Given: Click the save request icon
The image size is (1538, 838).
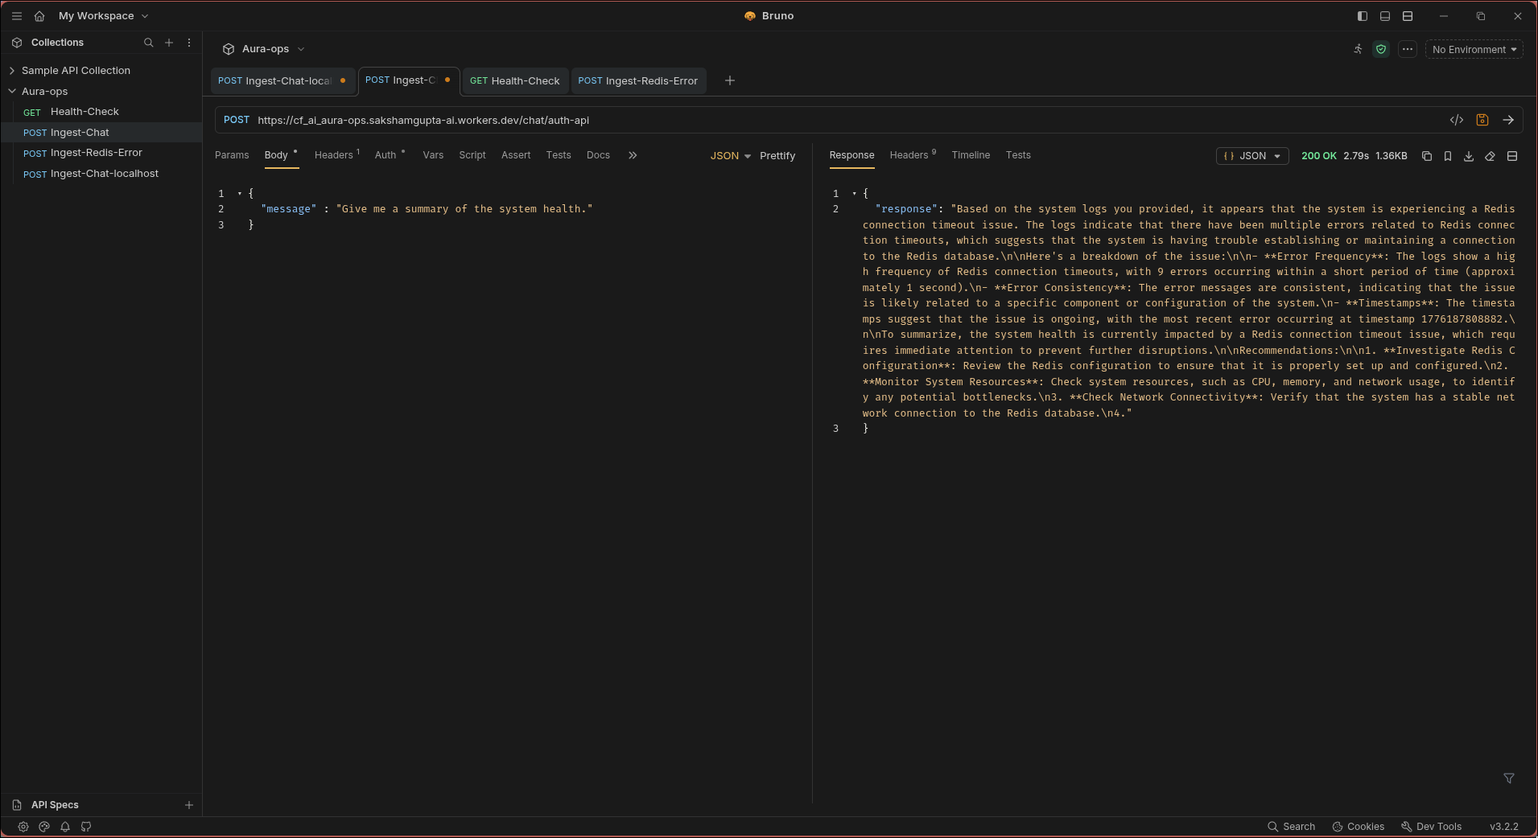Looking at the screenshot, I should point(1482,120).
